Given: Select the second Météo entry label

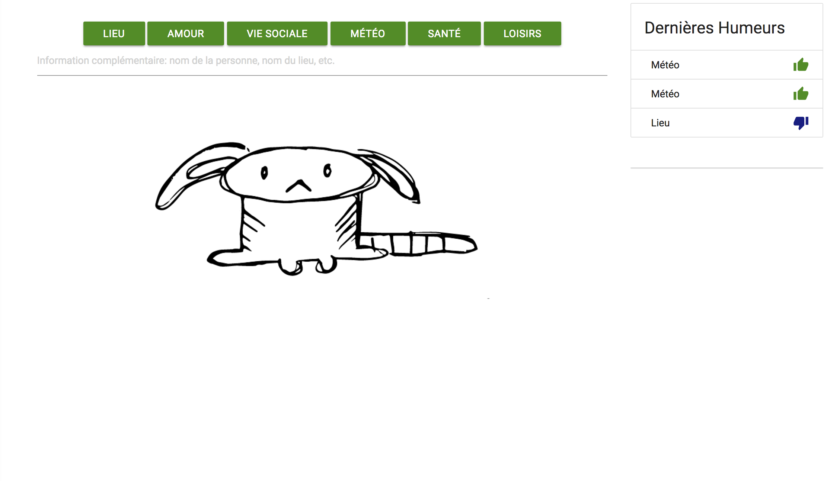Looking at the screenshot, I should 665,94.
